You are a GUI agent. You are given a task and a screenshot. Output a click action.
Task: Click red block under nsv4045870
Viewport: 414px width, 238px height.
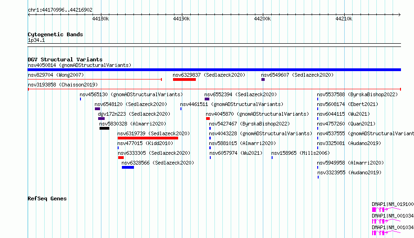pos(208,119)
